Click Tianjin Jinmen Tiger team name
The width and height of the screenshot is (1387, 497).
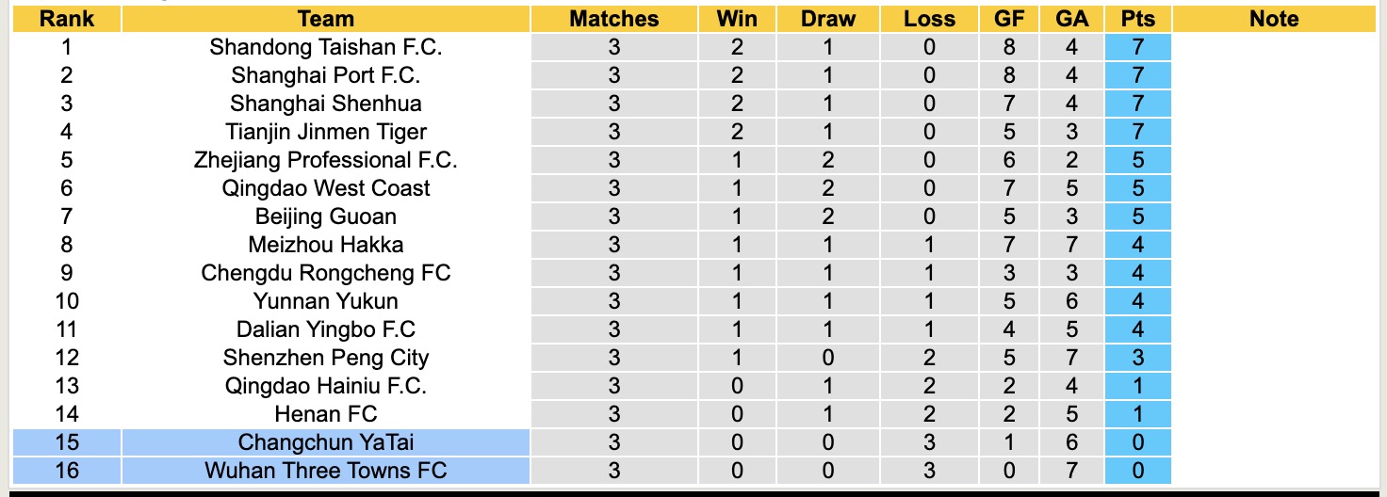click(325, 132)
